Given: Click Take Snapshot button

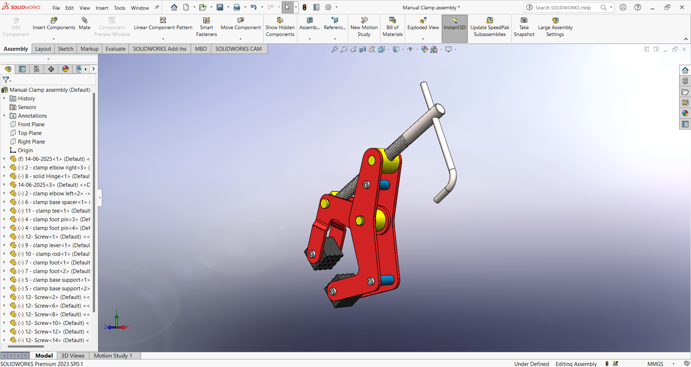Looking at the screenshot, I should 524,27.
